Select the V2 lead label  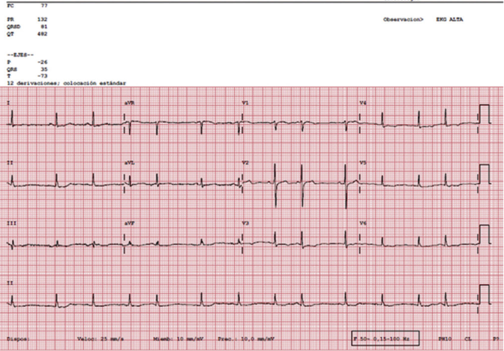[x=245, y=163]
